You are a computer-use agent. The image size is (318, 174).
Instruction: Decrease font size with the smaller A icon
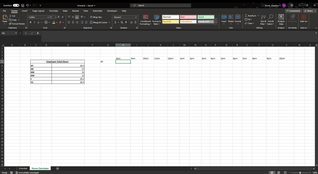[63, 17]
